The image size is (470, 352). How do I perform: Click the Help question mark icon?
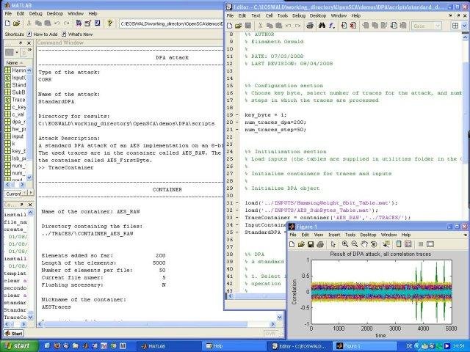click(x=109, y=23)
